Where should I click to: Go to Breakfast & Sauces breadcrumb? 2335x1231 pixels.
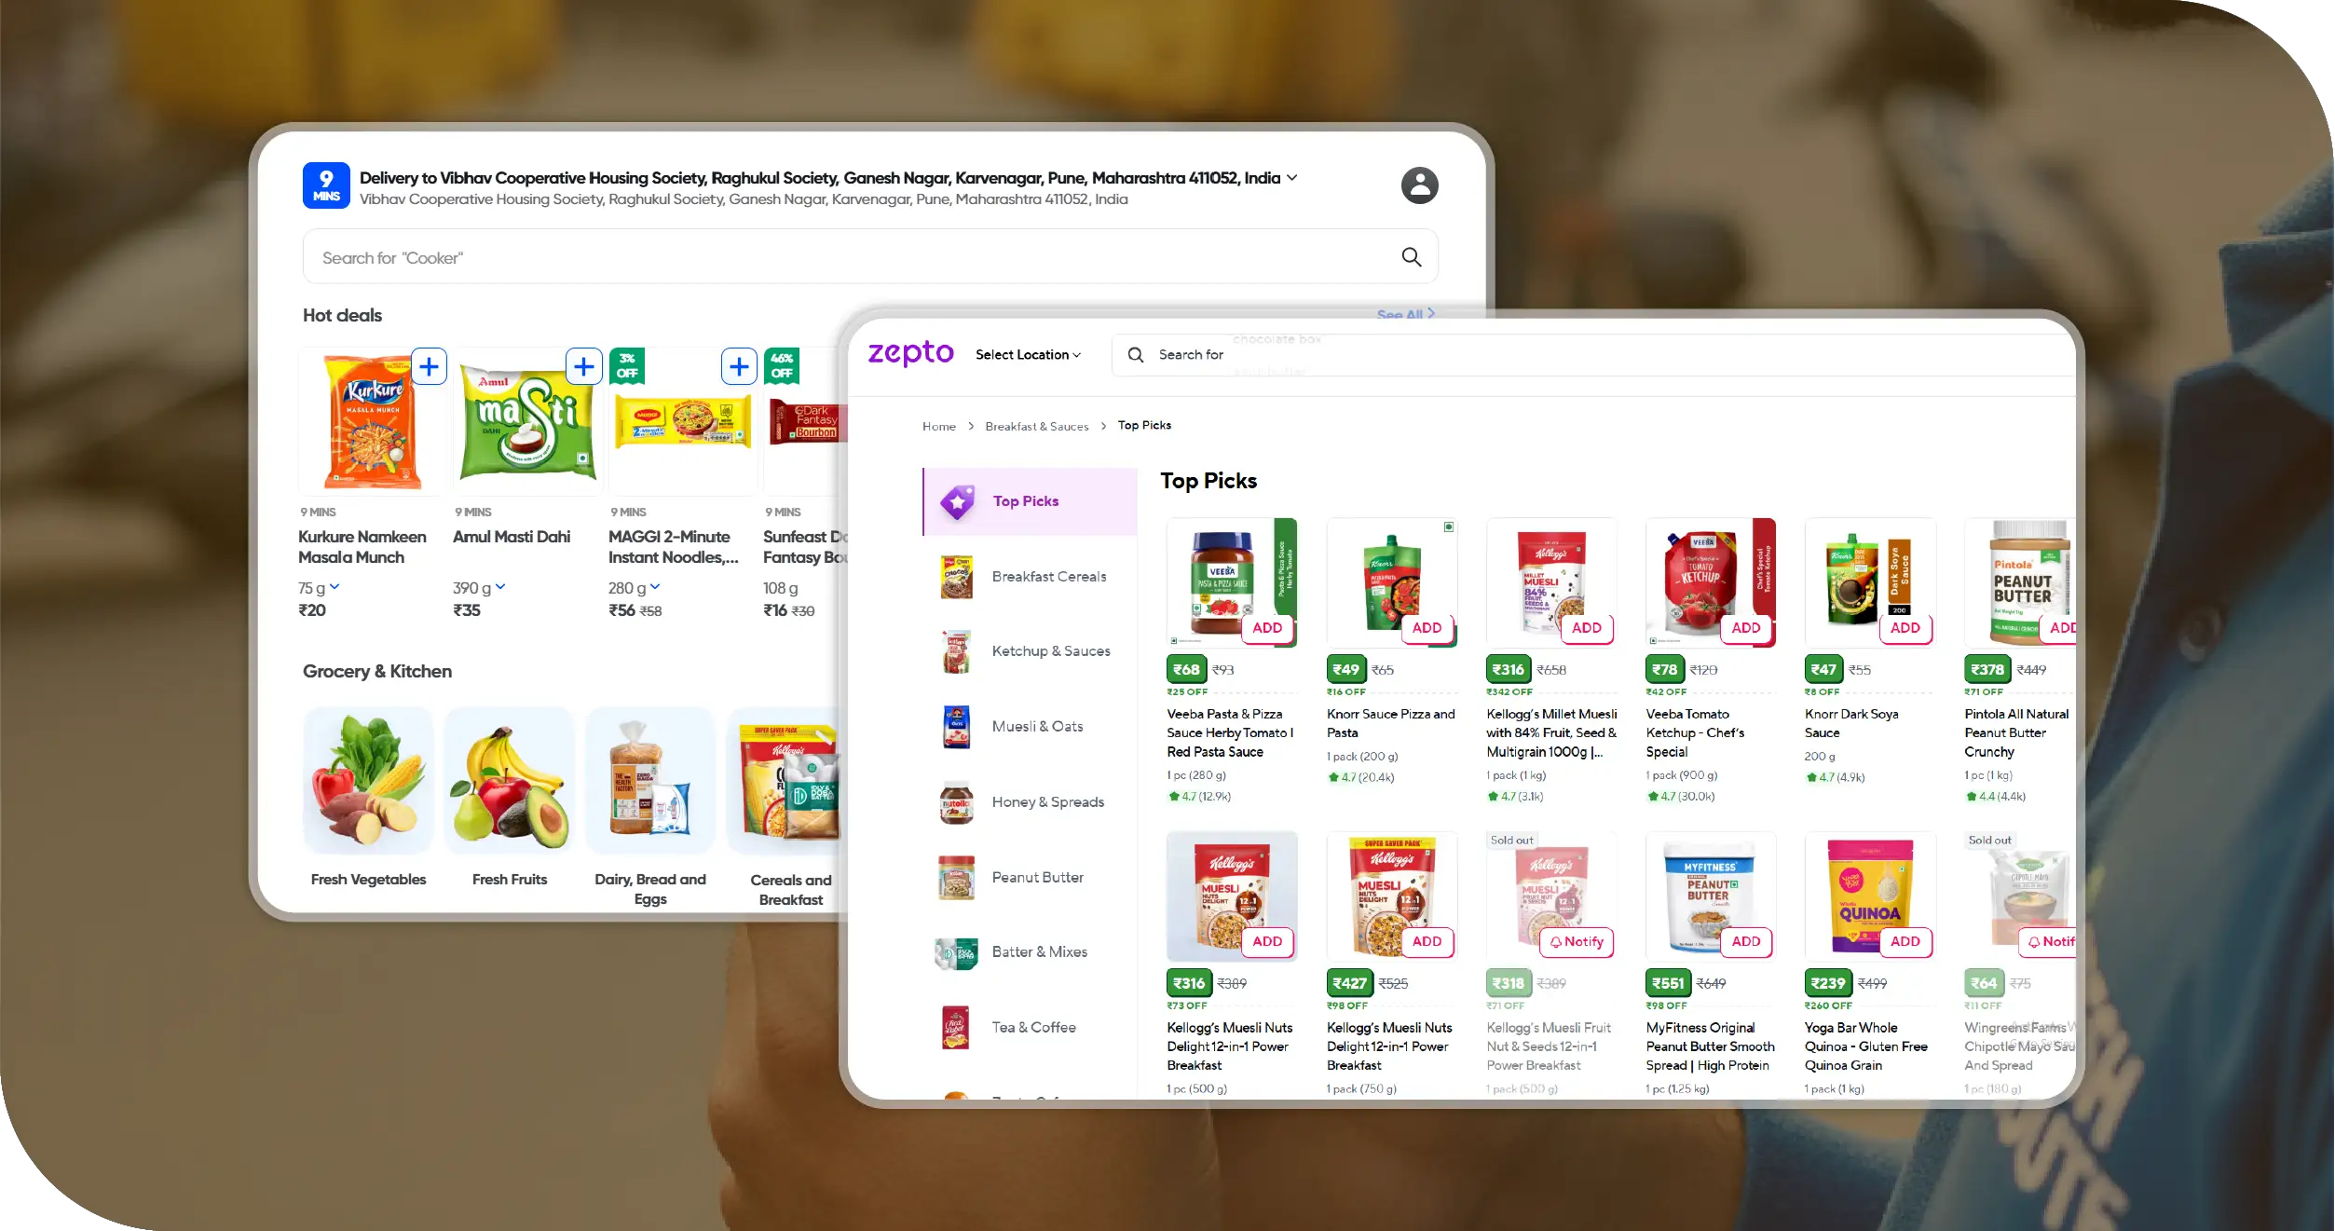tap(1036, 426)
